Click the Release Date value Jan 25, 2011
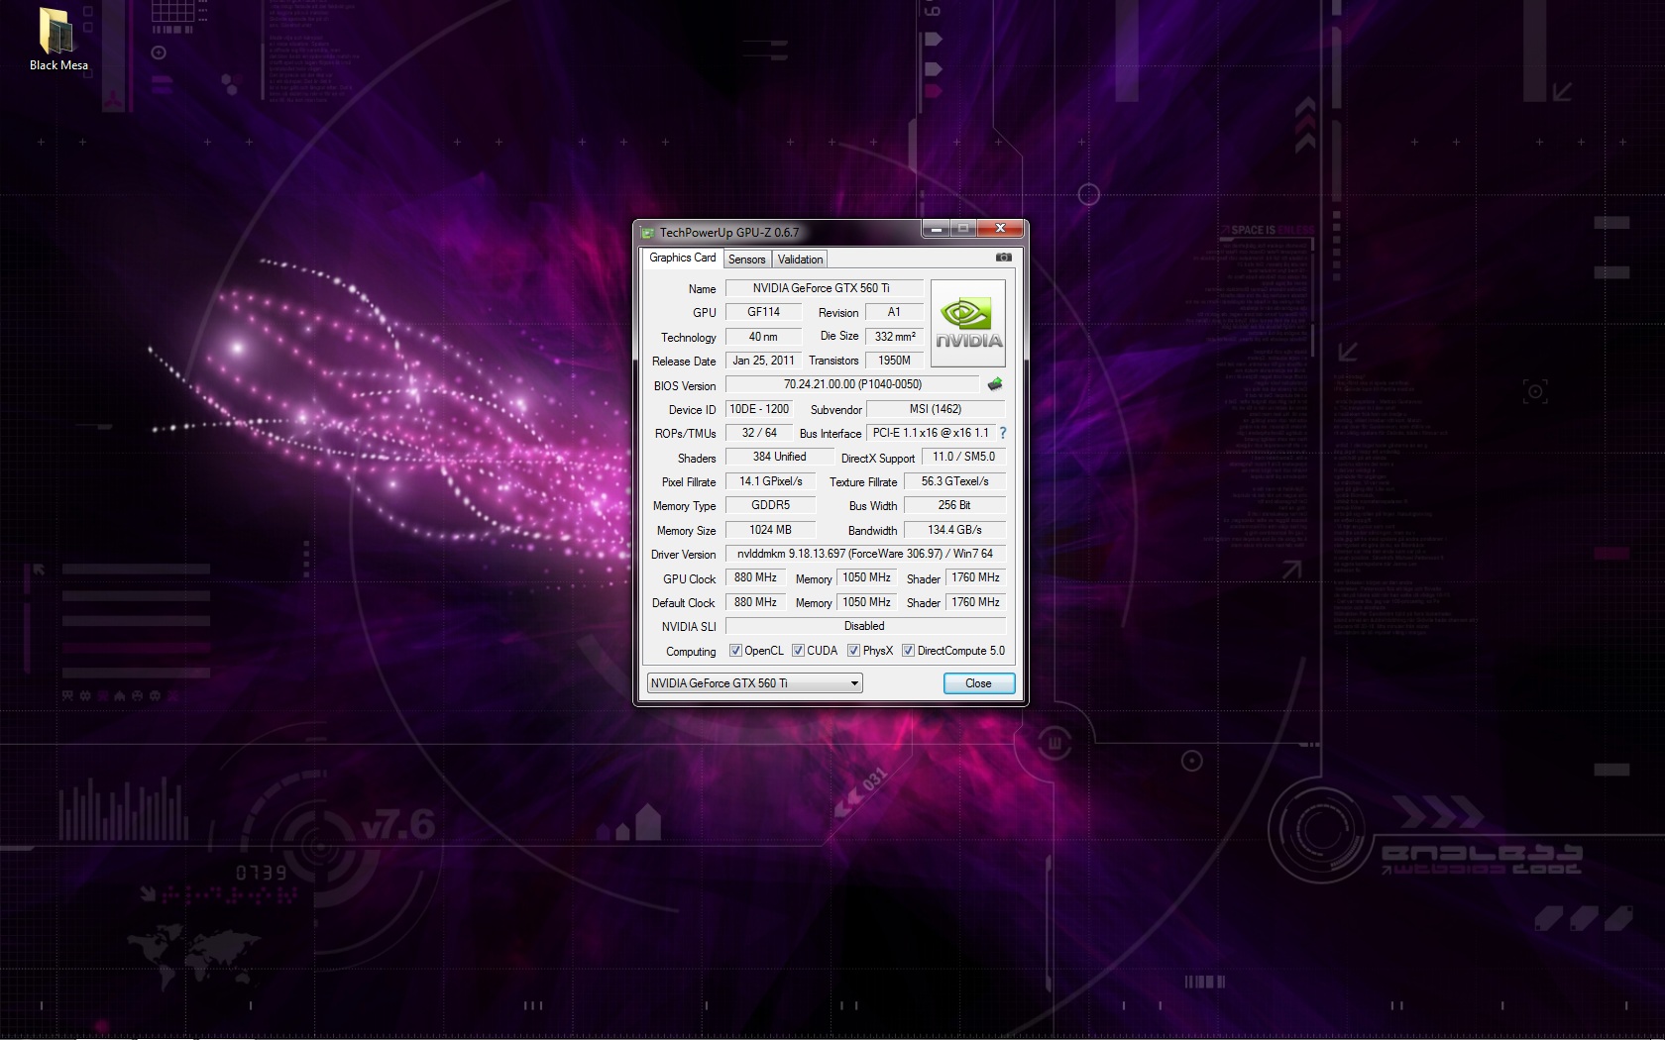This screenshot has width=1665, height=1040. [763, 361]
